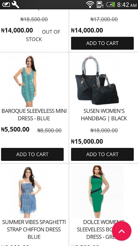Viewport: 138px width, 246px height.
Task: Open Susen Women's Handbag | Black title
Action: tap(104, 114)
